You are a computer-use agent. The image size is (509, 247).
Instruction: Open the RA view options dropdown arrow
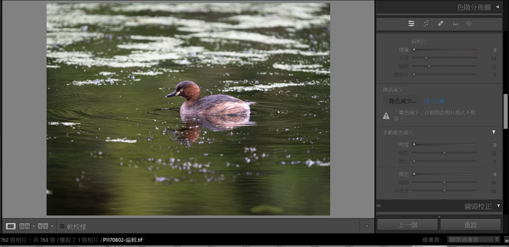33,226
